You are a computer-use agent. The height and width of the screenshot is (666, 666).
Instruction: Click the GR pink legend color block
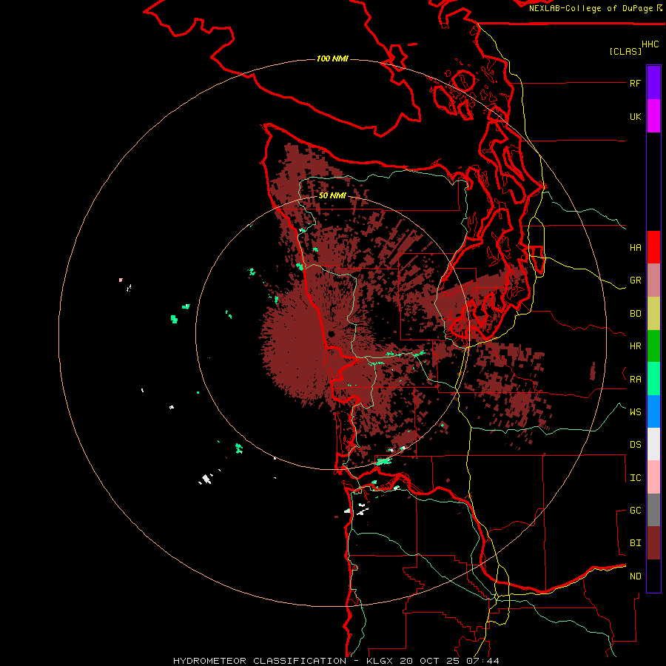[653, 280]
